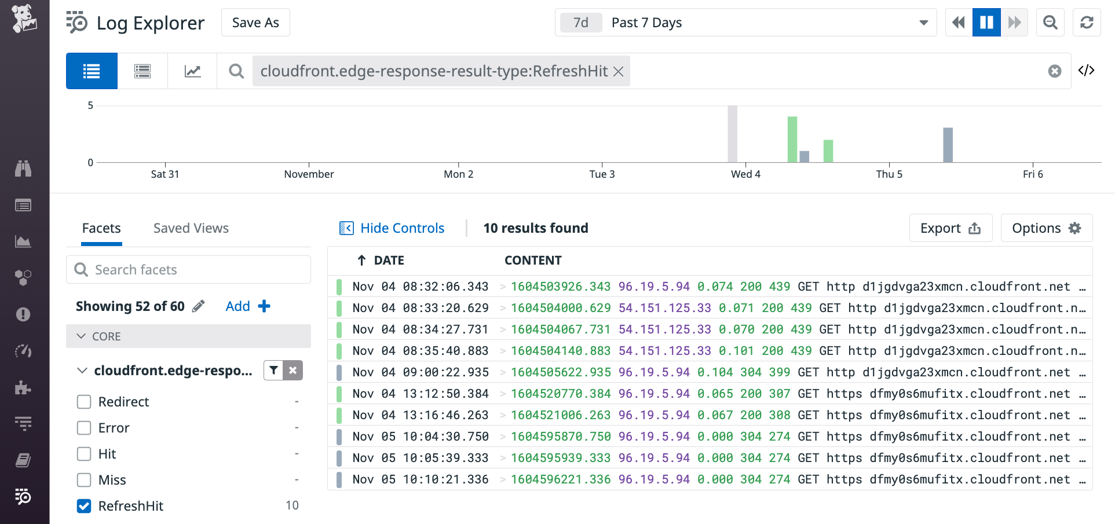Click the Save As button

pyautogui.click(x=255, y=22)
